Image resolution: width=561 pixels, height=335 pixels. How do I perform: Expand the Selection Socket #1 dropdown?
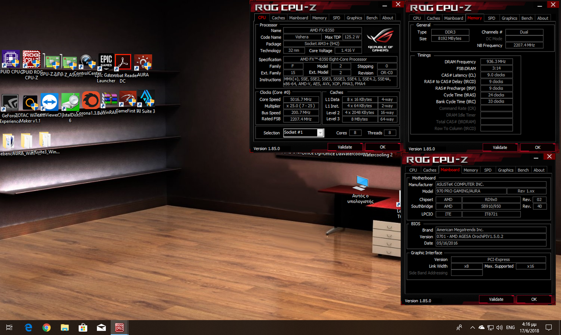320,133
